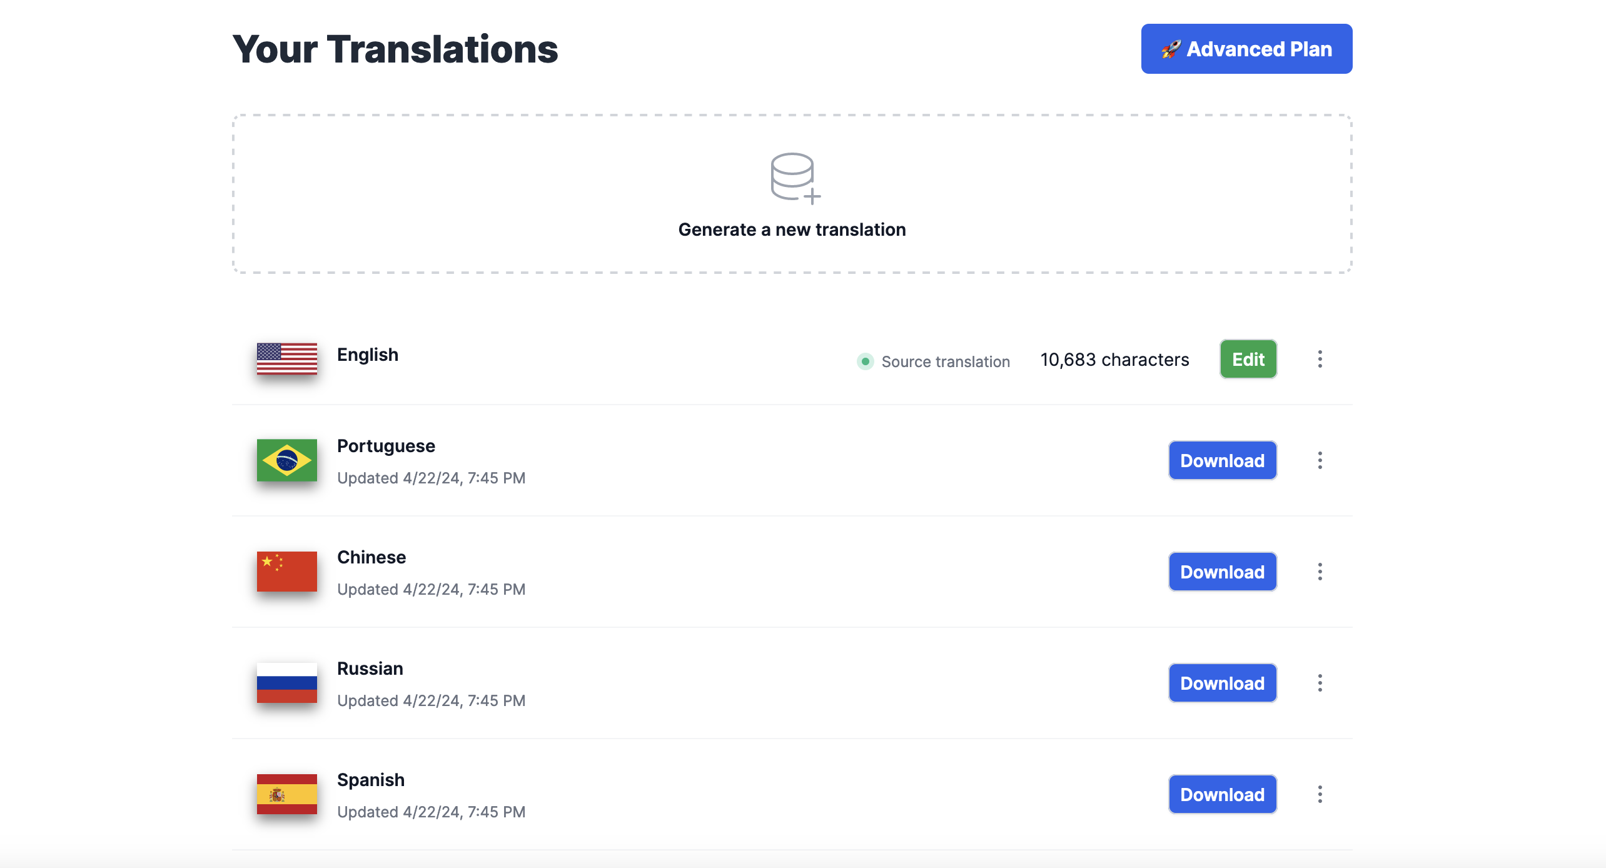Open the Portuguese row options menu
Viewport: 1606px width, 868px height.
coord(1320,460)
